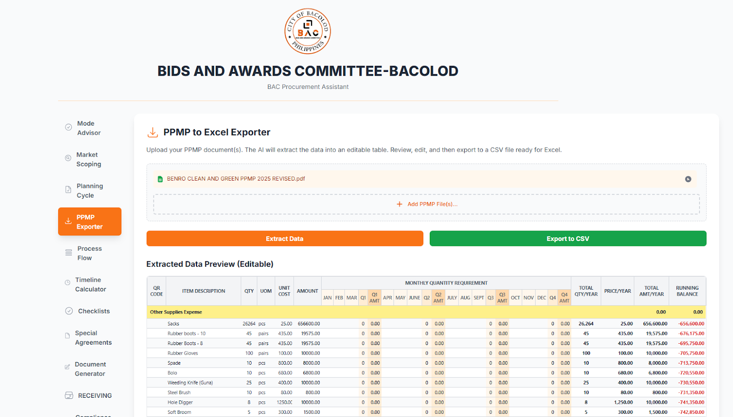Click the RECEIVING inbox icon
The width and height of the screenshot is (733, 417).
point(69,395)
